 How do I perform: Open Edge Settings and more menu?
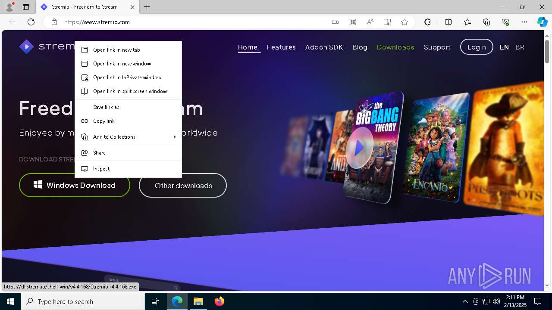coord(524,22)
